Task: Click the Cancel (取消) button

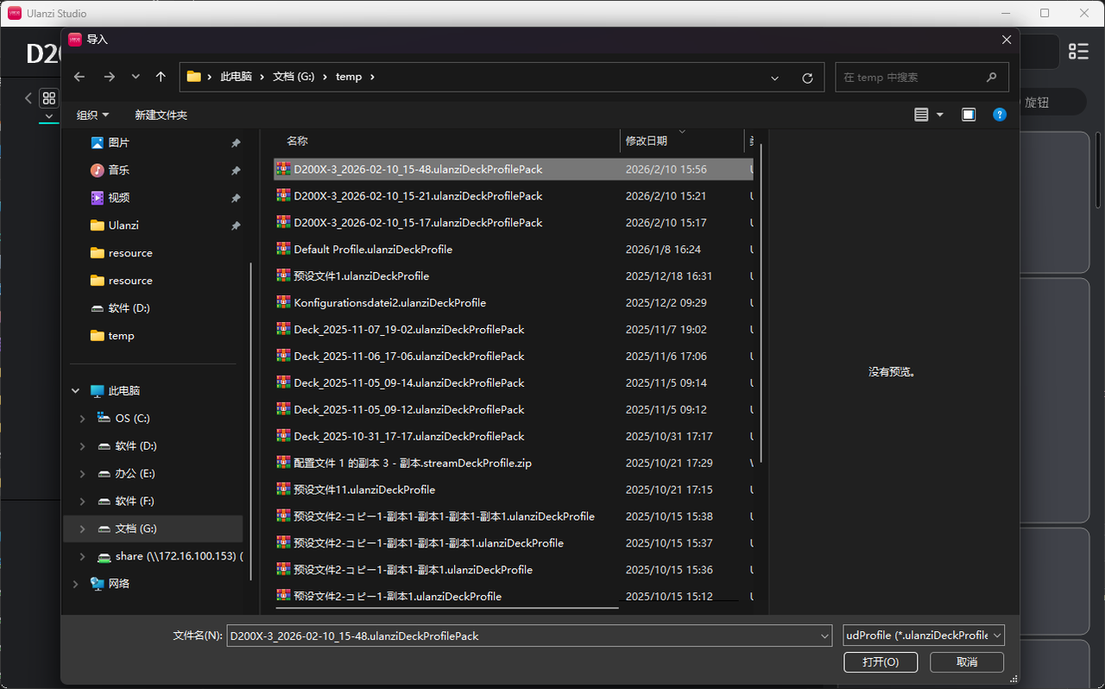Action: 967,662
